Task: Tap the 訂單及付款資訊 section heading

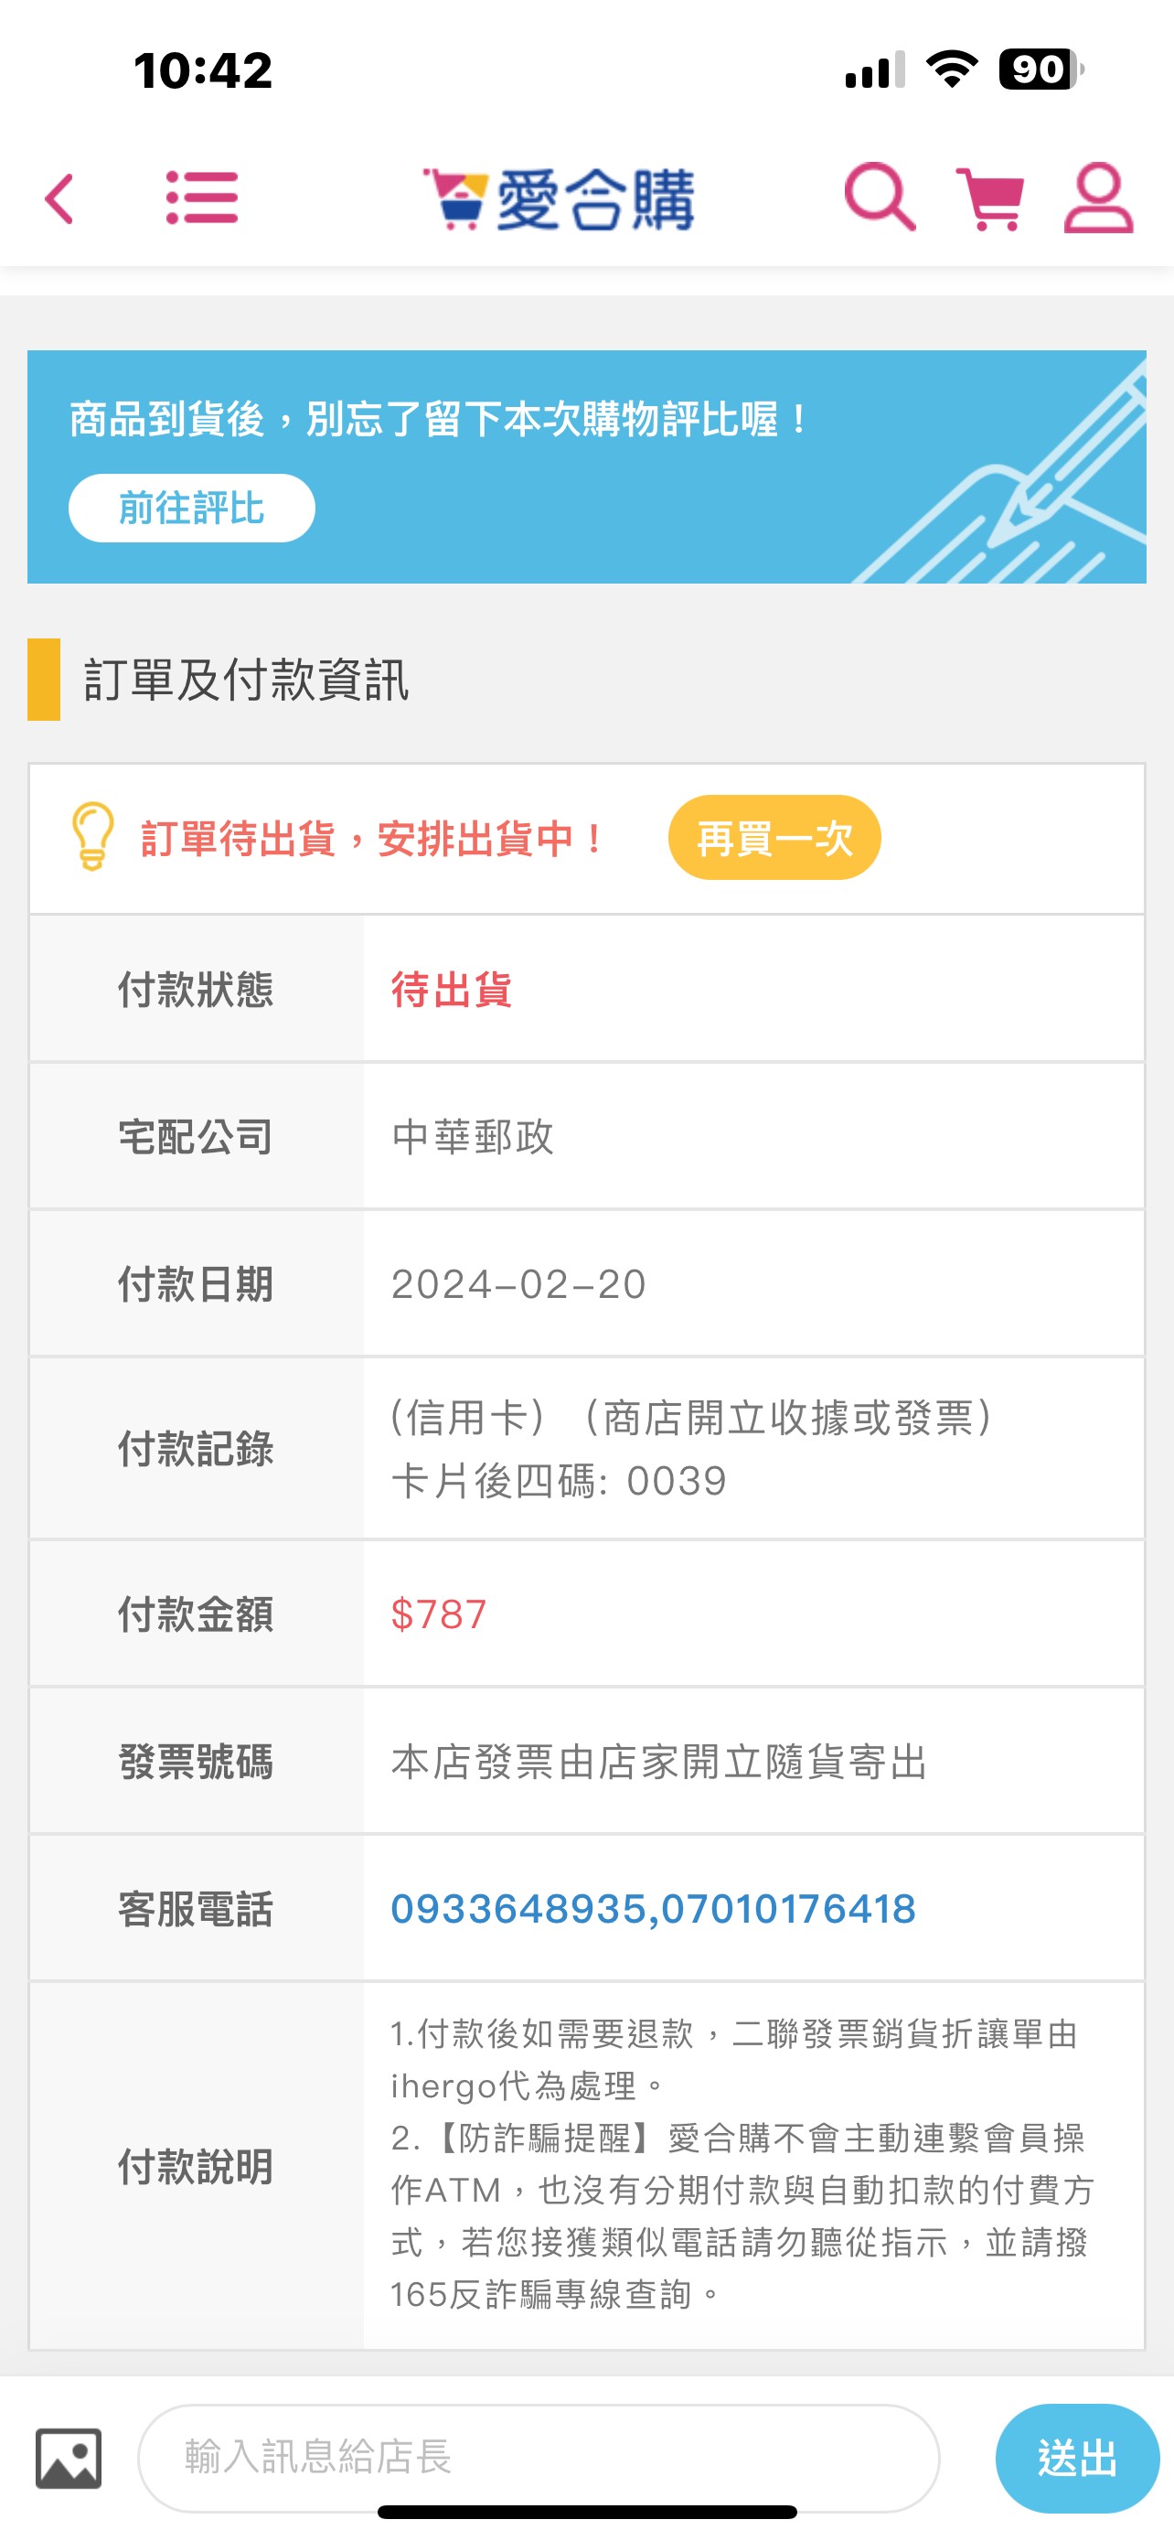Action: click(x=245, y=680)
